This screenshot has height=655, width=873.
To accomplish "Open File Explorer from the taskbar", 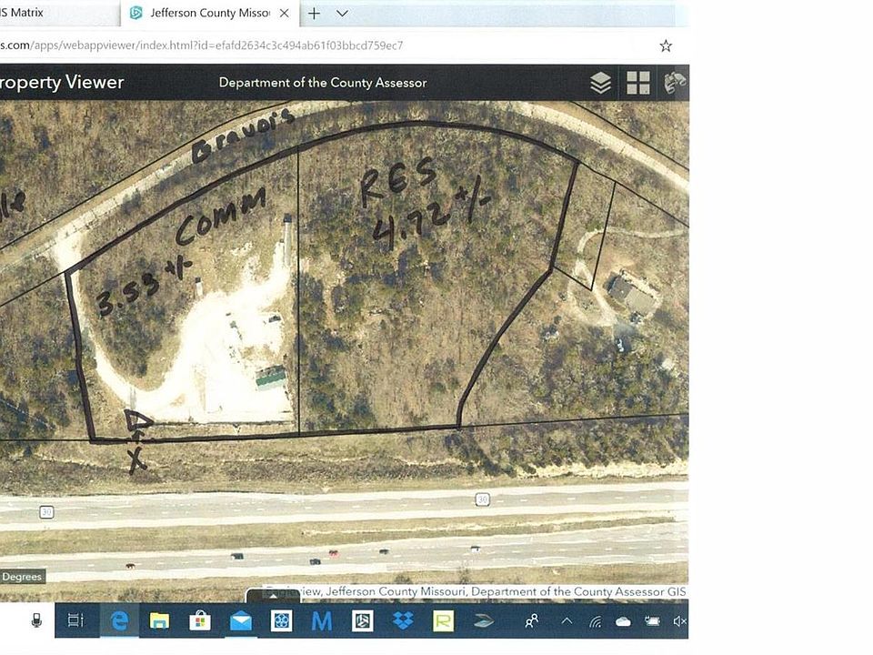I will [159, 620].
